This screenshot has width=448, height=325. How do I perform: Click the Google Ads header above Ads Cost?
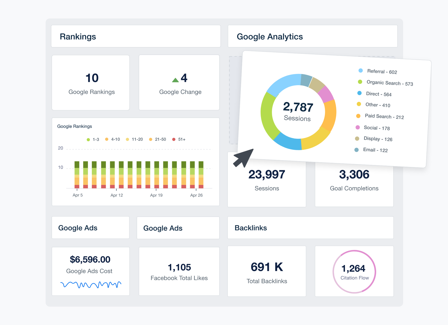pos(90,227)
